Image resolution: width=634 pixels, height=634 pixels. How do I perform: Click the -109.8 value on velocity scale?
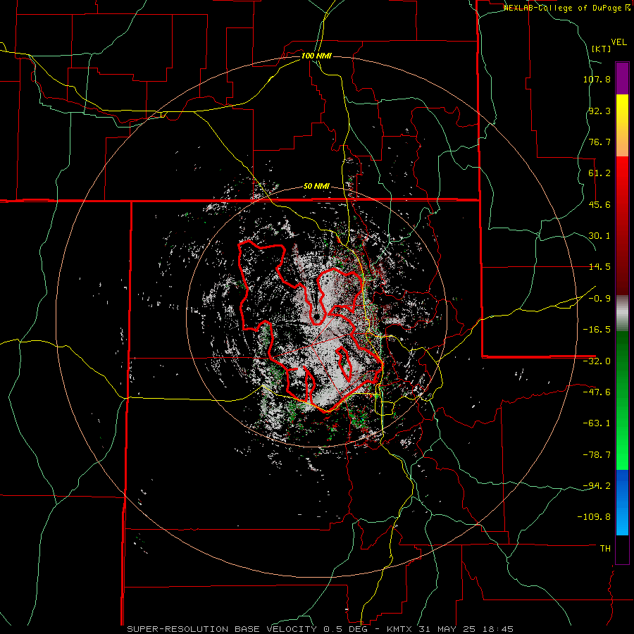[595, 517]
